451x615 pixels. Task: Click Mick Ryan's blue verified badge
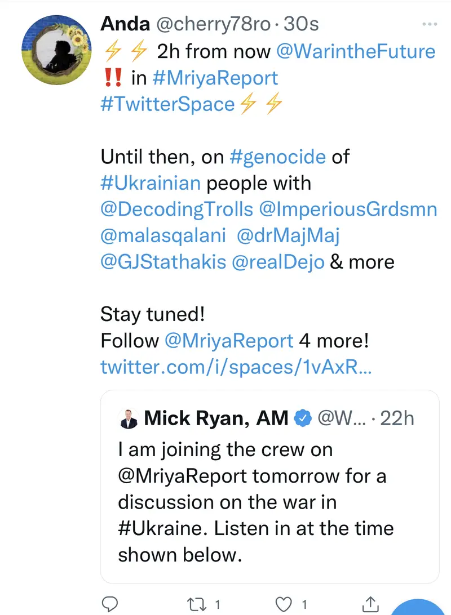(x=303, y=418)
